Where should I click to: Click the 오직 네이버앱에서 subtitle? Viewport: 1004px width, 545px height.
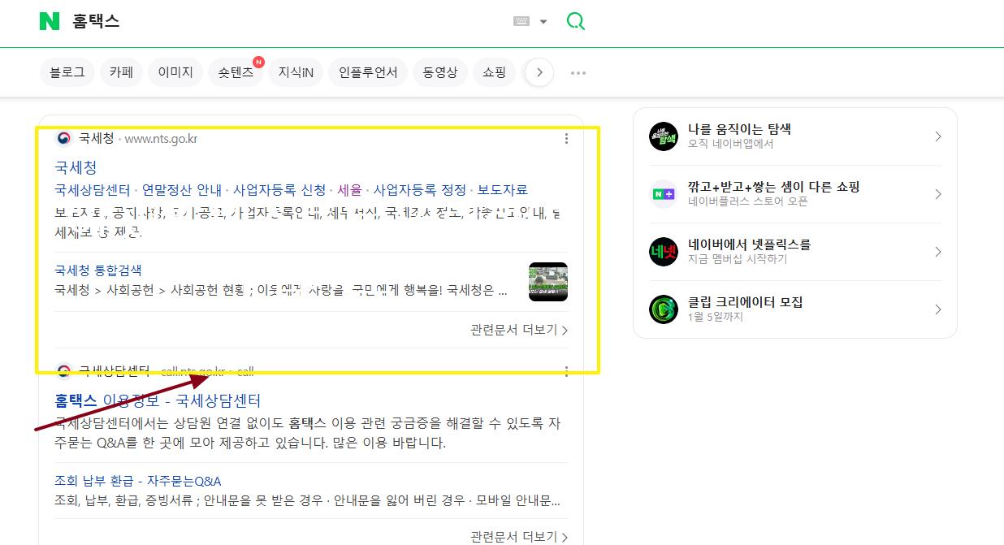pyautogui.click(x=731, y=144)
